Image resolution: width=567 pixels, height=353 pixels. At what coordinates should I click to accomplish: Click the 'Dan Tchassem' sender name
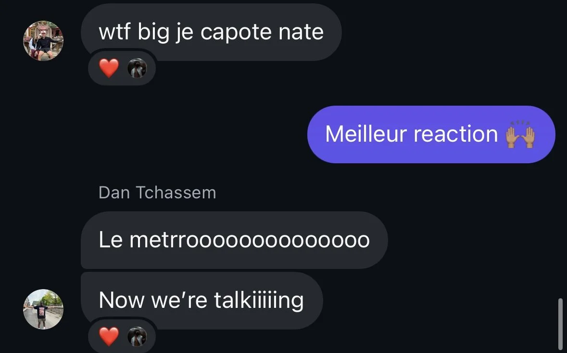tap(157, 193)
